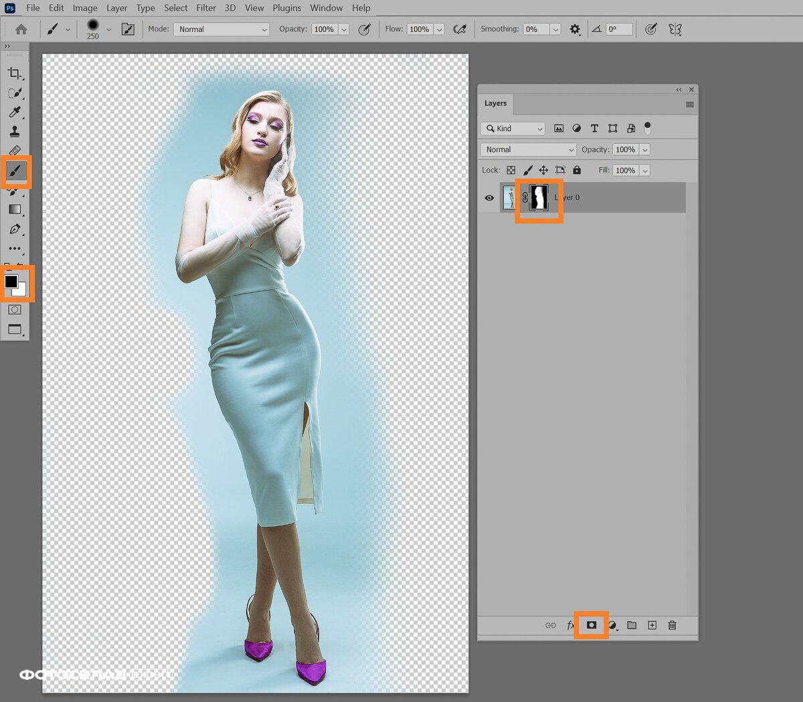The image size is (803, 702).
Task: Toggle the layer filter on/off switch
Action: tap(647, 128)
